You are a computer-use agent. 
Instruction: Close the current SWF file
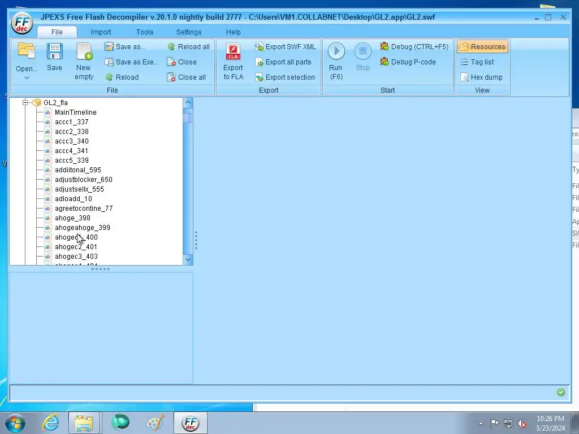(182, 62)
